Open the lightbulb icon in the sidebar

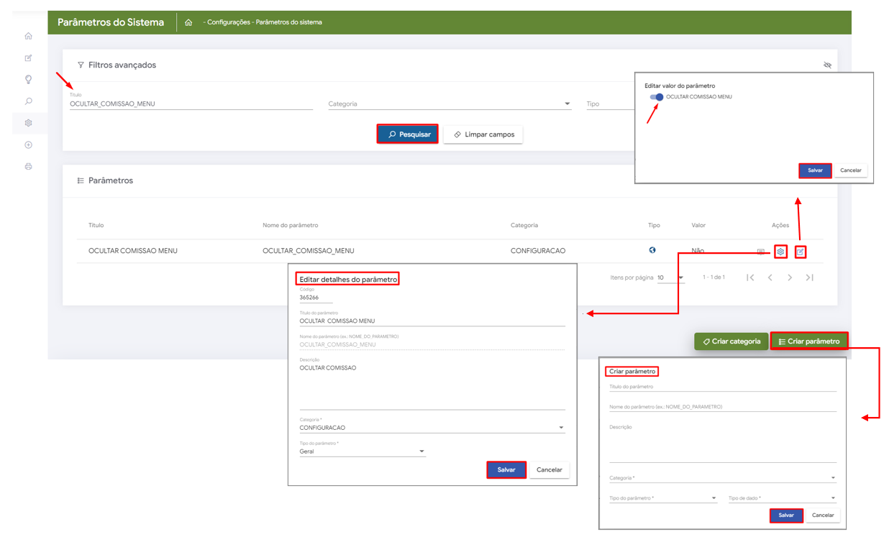point(29,79)
